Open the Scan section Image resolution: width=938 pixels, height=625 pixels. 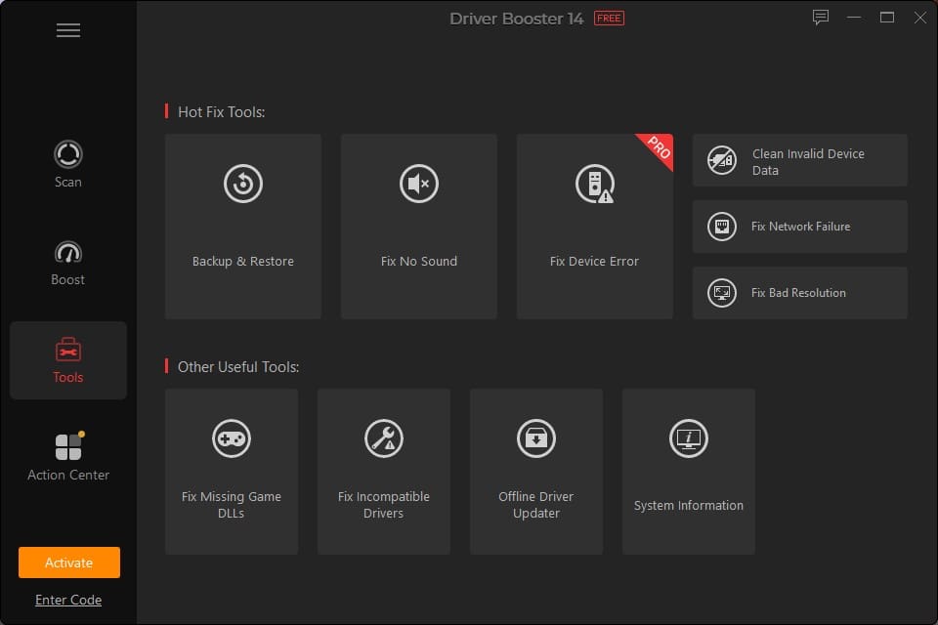coord(68,164)
